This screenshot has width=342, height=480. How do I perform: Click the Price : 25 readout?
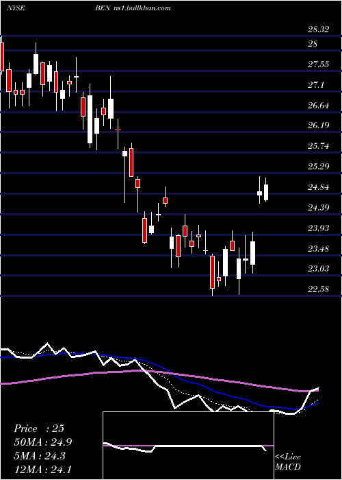coord(39,429)
